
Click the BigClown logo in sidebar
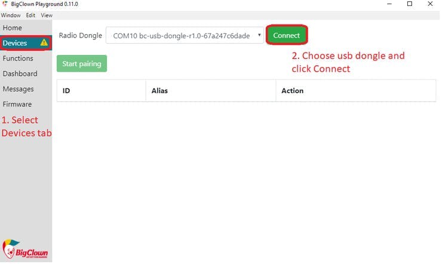(25, 248)
